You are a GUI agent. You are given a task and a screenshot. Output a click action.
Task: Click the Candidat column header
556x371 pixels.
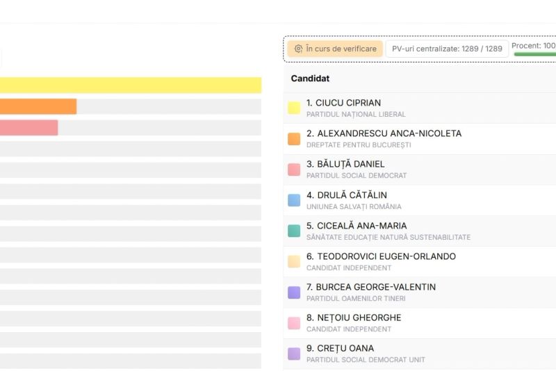pyautogui.click(x=310, y=79)
